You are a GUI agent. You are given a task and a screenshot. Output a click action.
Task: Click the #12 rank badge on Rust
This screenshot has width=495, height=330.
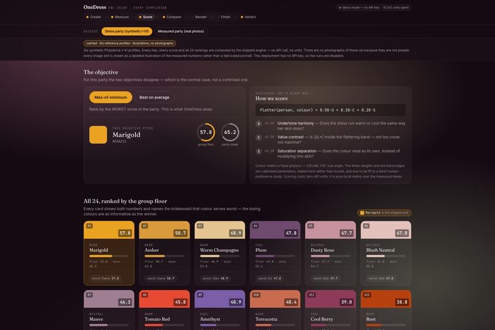pos(367,295)
